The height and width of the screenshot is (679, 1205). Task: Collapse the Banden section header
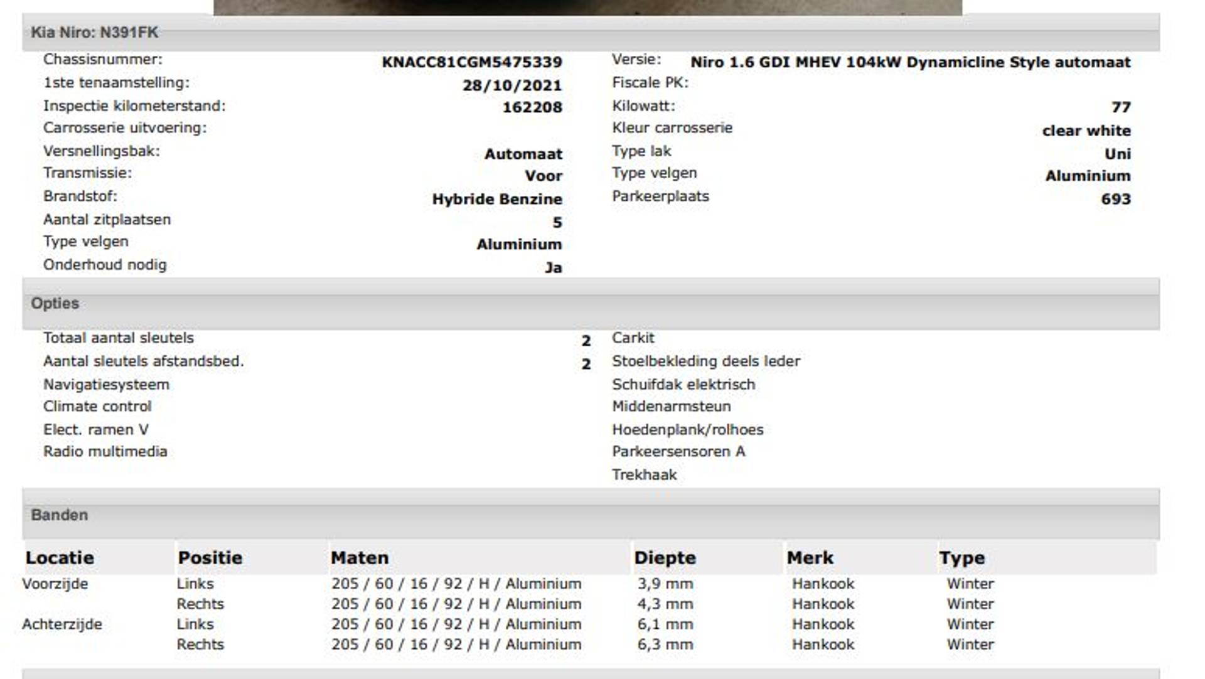point(60,515)
